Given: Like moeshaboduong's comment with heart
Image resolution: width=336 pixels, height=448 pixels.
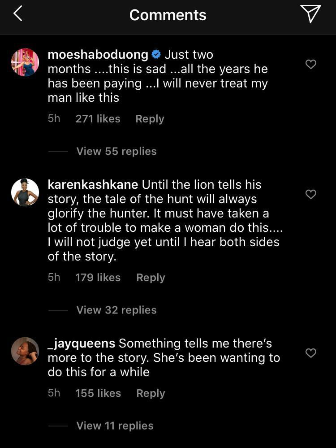Looking at the screenshot, I should (x=310, y=64).
